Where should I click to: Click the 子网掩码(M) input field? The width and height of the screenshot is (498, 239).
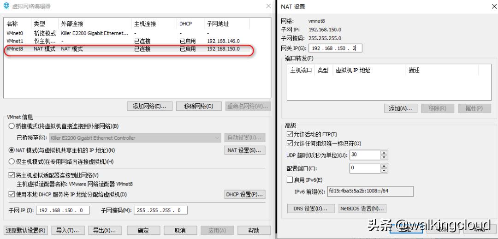[x=160, y=210]
